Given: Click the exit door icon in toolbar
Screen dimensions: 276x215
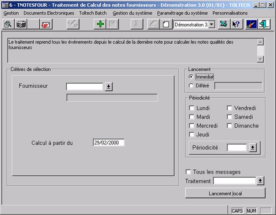Looking at the screenshot, I should click(263, 24).
